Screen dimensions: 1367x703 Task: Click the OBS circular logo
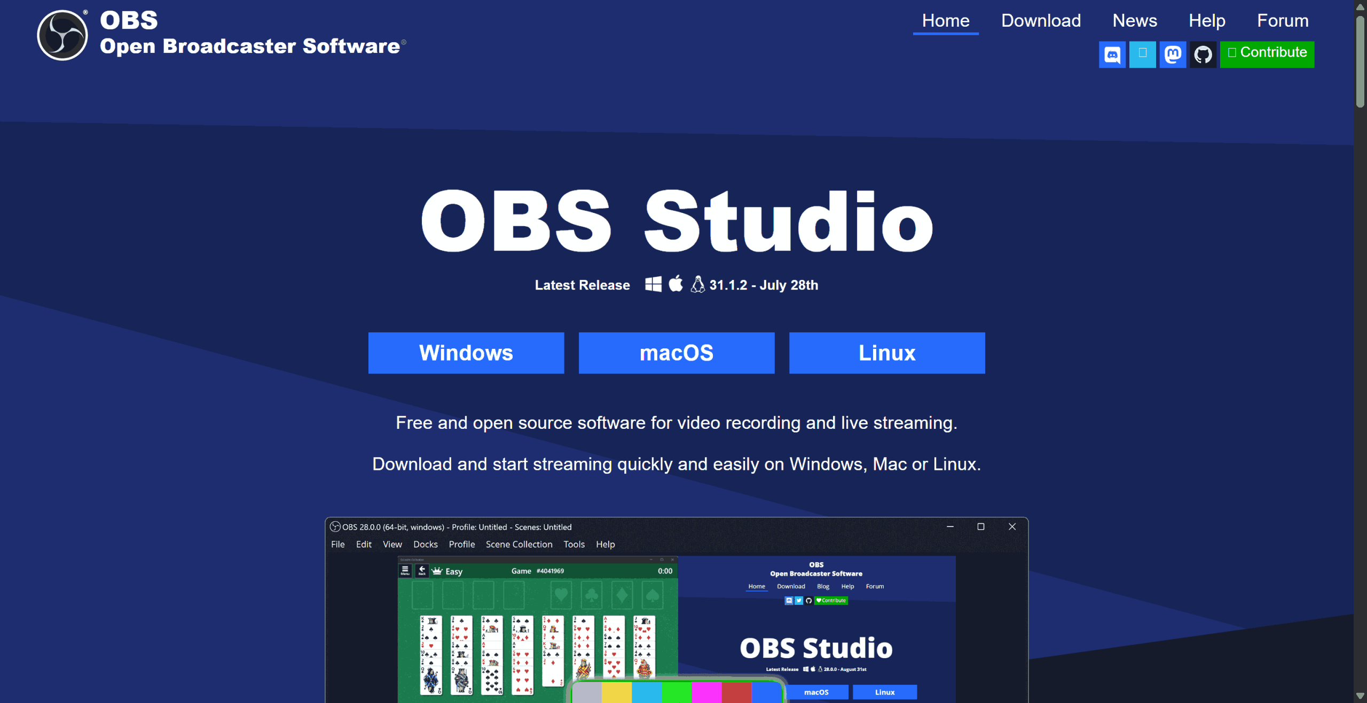tap(62, 35)
